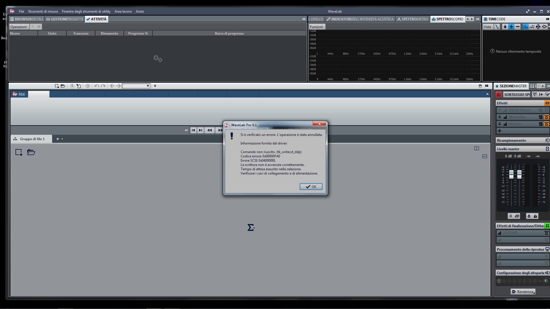The width and height of the screenshot is (550, 309).
Task: Add a new effect slot with plus
Action: click(x=500, y=131)
